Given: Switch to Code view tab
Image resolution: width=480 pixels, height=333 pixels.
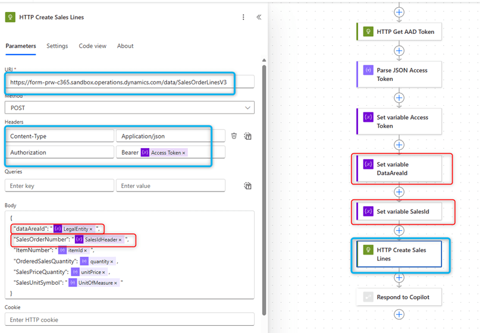Looking at the screenshot, I should (x=92, y=46).
